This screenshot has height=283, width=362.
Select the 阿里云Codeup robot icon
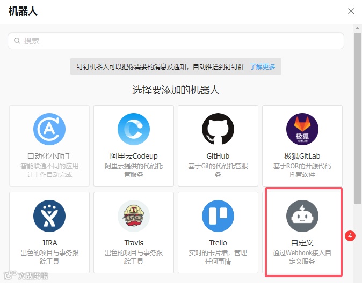(x=134, y=129)
